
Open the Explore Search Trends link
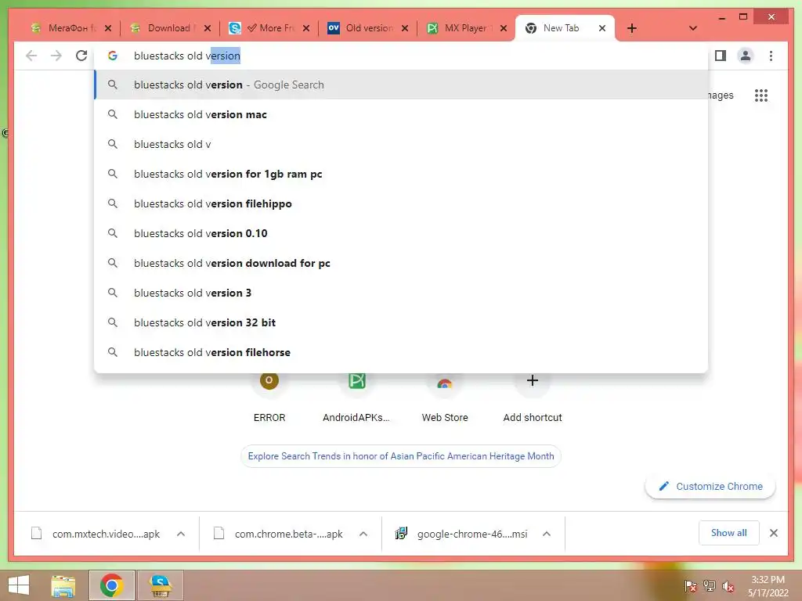coord(401,456)
